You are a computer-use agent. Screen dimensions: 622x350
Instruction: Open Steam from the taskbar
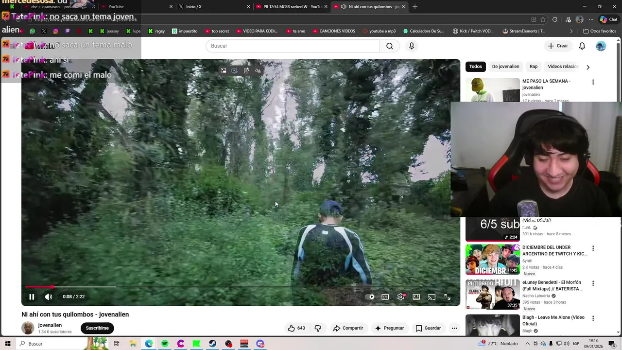[212, 344]
